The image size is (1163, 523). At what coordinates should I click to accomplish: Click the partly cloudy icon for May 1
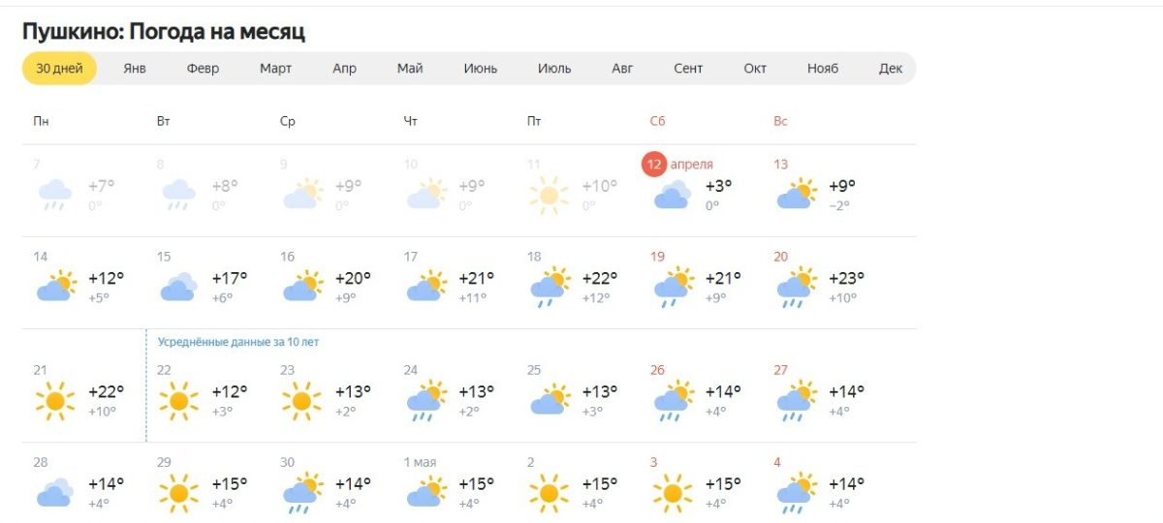point(425,490)
